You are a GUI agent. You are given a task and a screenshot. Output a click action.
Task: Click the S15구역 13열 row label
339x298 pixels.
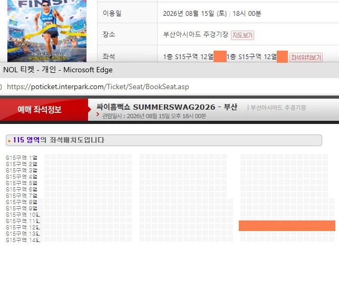pyautogui.click(x=23, y=234)
